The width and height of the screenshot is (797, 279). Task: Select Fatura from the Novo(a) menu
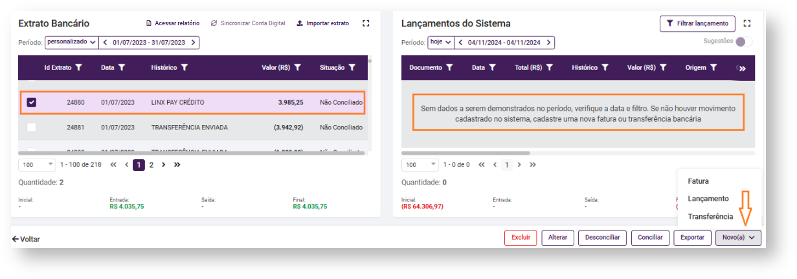pos(698,181)
